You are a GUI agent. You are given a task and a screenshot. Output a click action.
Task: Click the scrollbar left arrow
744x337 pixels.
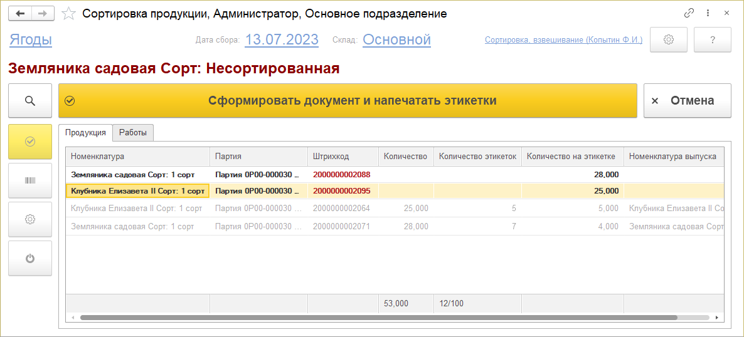tap(73, 318)
